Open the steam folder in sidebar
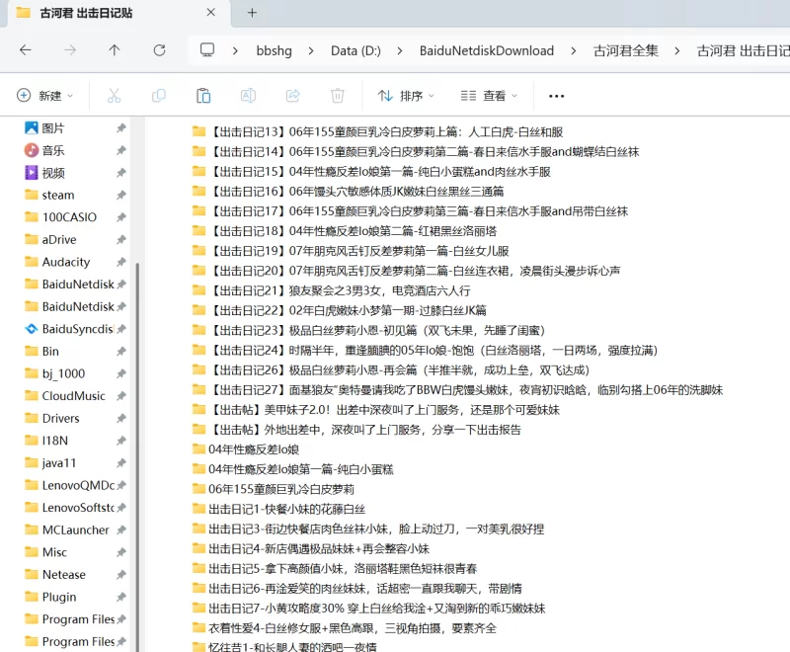 [58, 195]
